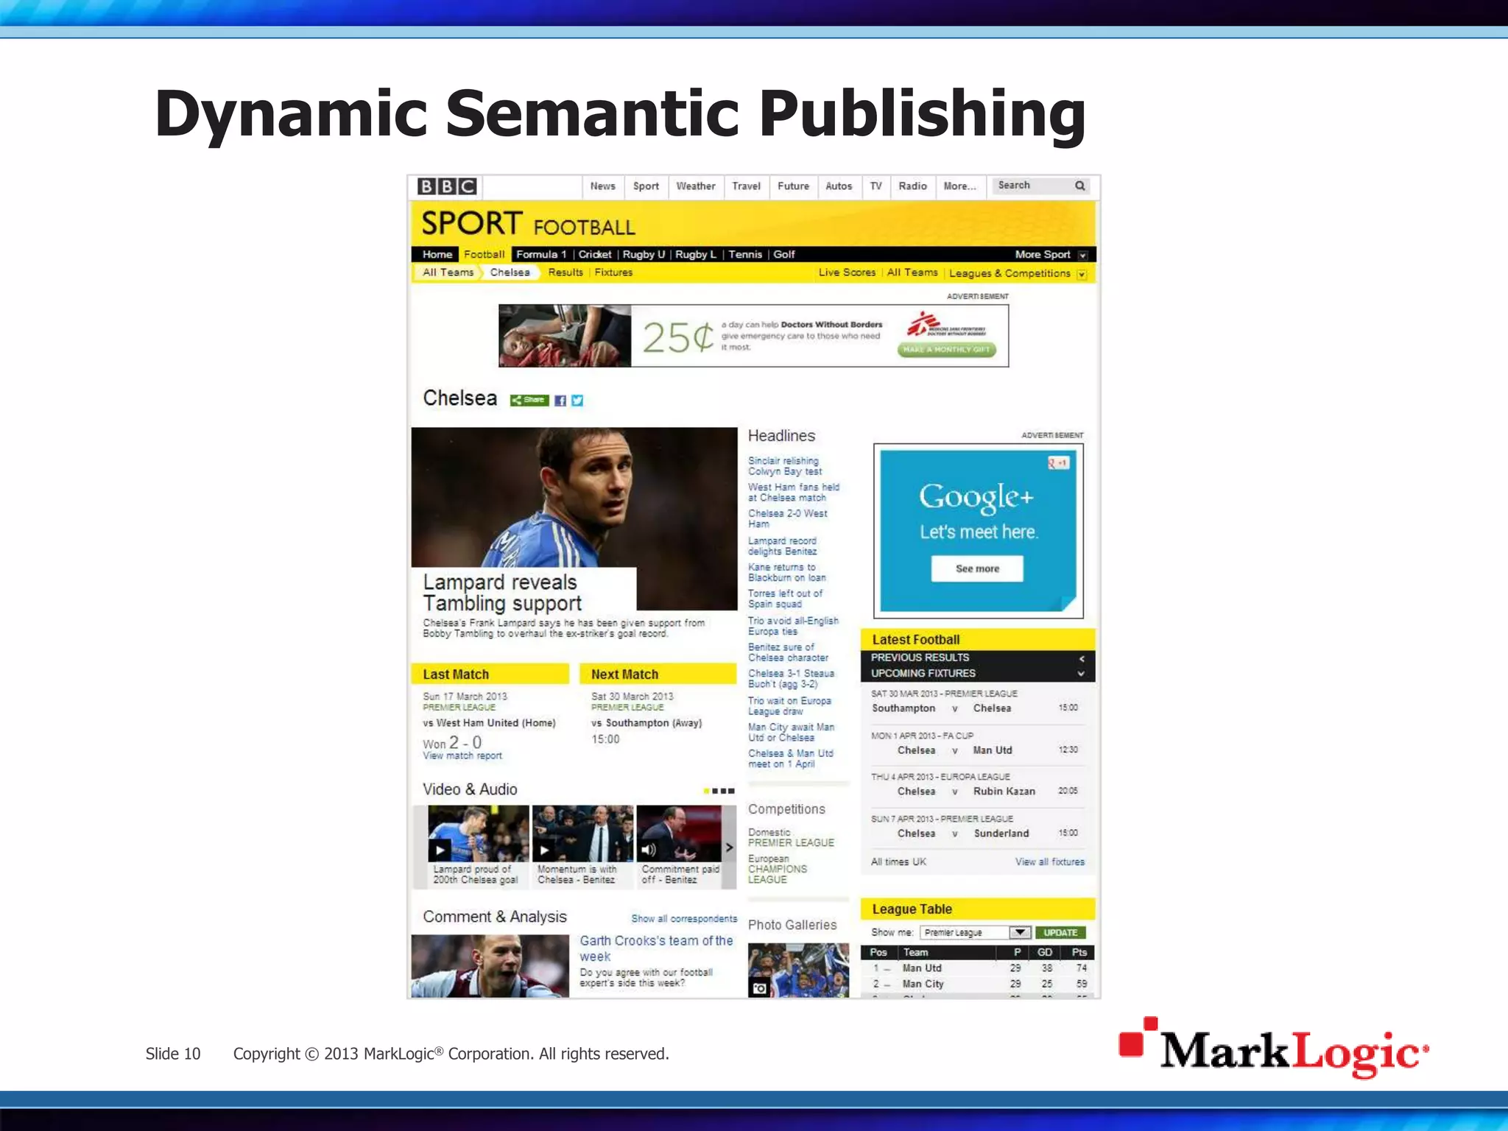This screenshot has height=1131, width=1508.
Task: Click Google +1 badge in ad
Action: pyautogui.click(x=1058, y=463)
